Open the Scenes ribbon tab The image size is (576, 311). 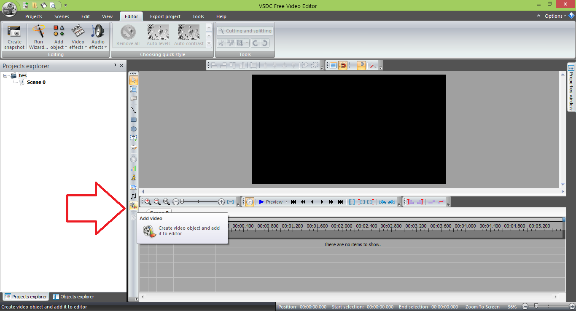click(x=62, y=16)
